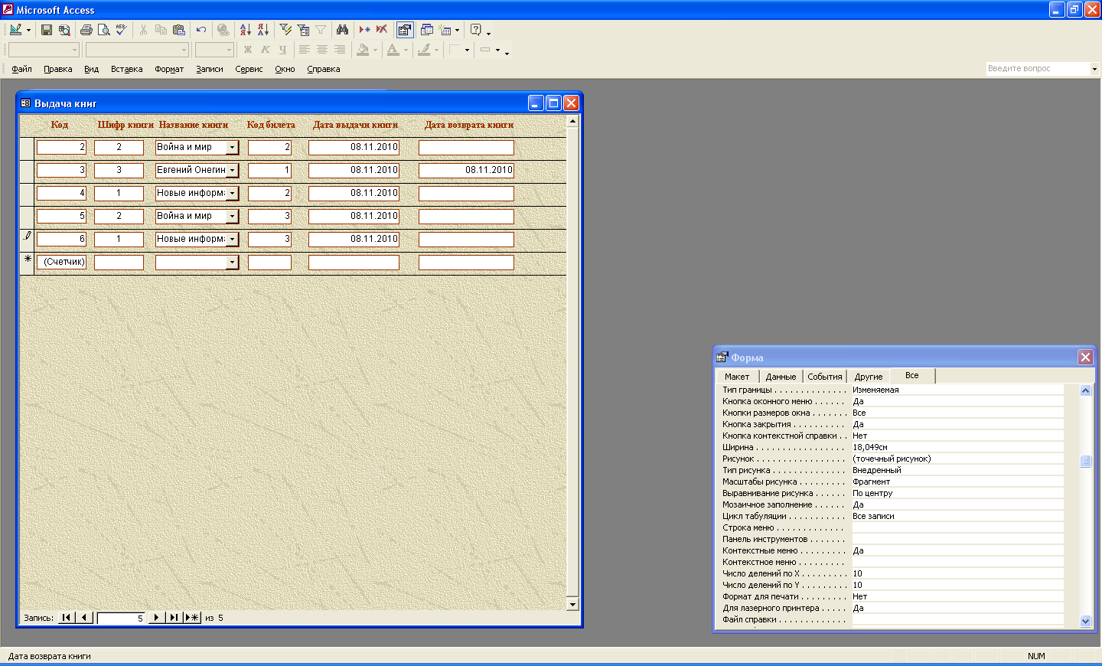Click the Save icon in toolbar
The width and height of the screenshot is (1102, 666).
(47, 30)
